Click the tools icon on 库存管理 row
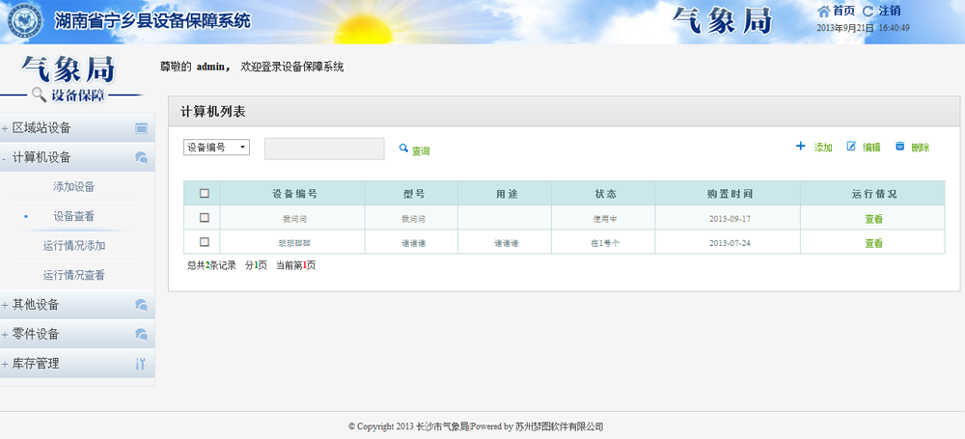 141,365
